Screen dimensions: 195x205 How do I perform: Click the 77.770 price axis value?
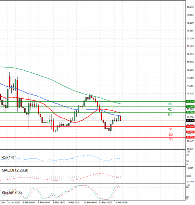[190, 39]
